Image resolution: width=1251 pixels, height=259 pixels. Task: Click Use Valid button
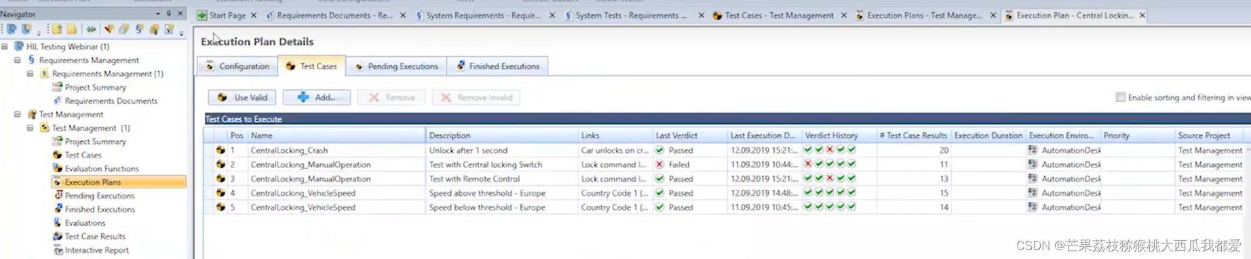click(242, 98)
